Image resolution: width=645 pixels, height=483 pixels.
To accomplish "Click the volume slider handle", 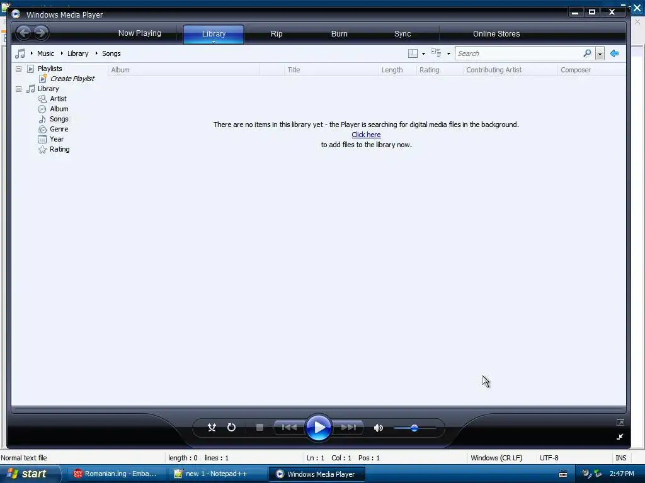I will click(x=414, y=428).
